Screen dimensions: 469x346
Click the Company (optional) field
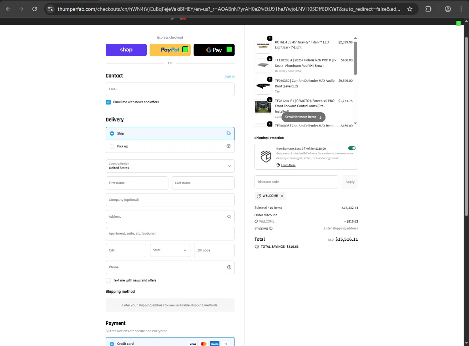(x=170, y=200)
